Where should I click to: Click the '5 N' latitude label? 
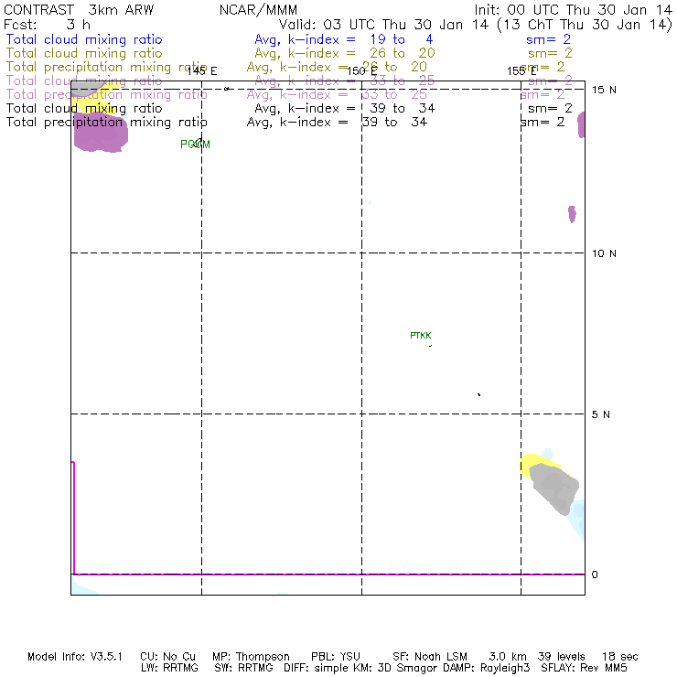pos(600,414)
